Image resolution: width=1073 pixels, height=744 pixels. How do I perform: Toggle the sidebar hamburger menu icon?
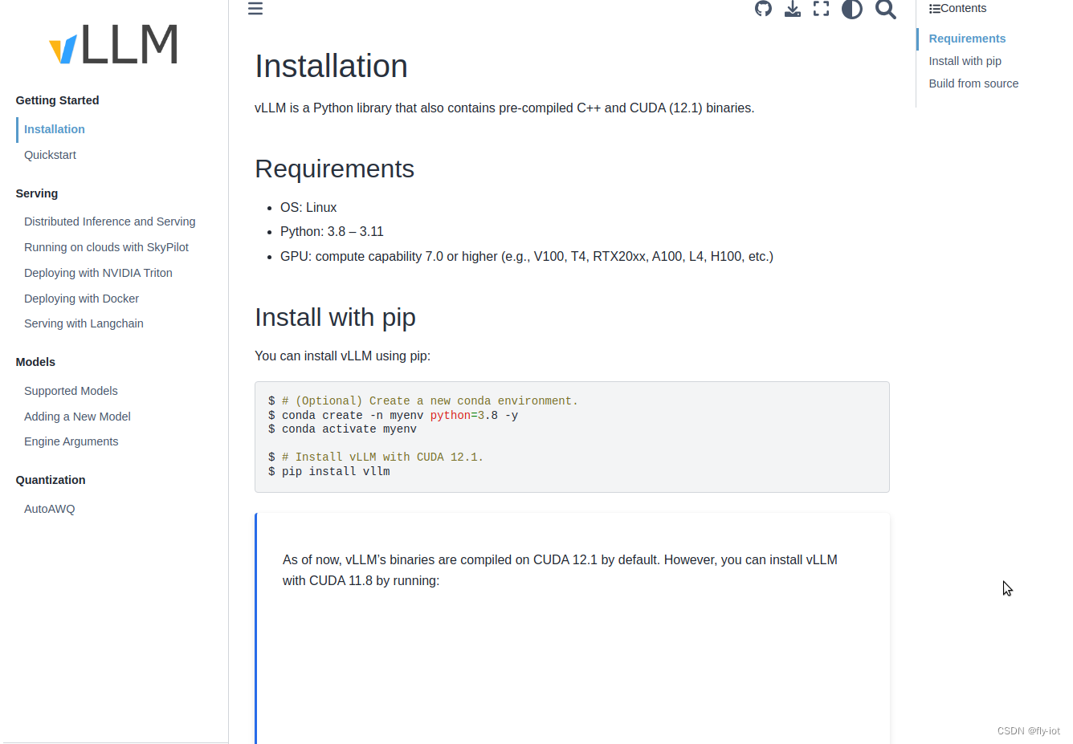point(255,9)
